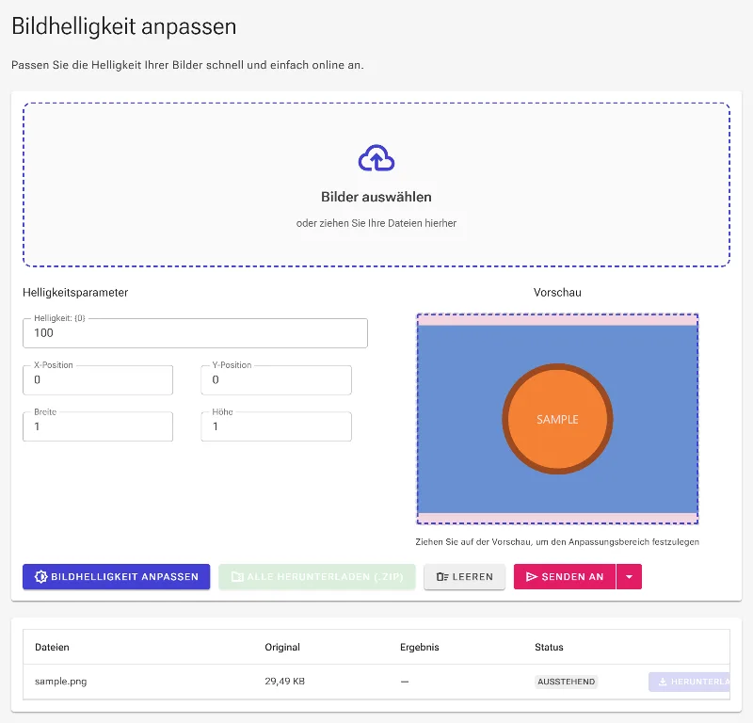Click the Helligkeitsparameter heading
Screen dimensions: 753x723
pos(75,293)
